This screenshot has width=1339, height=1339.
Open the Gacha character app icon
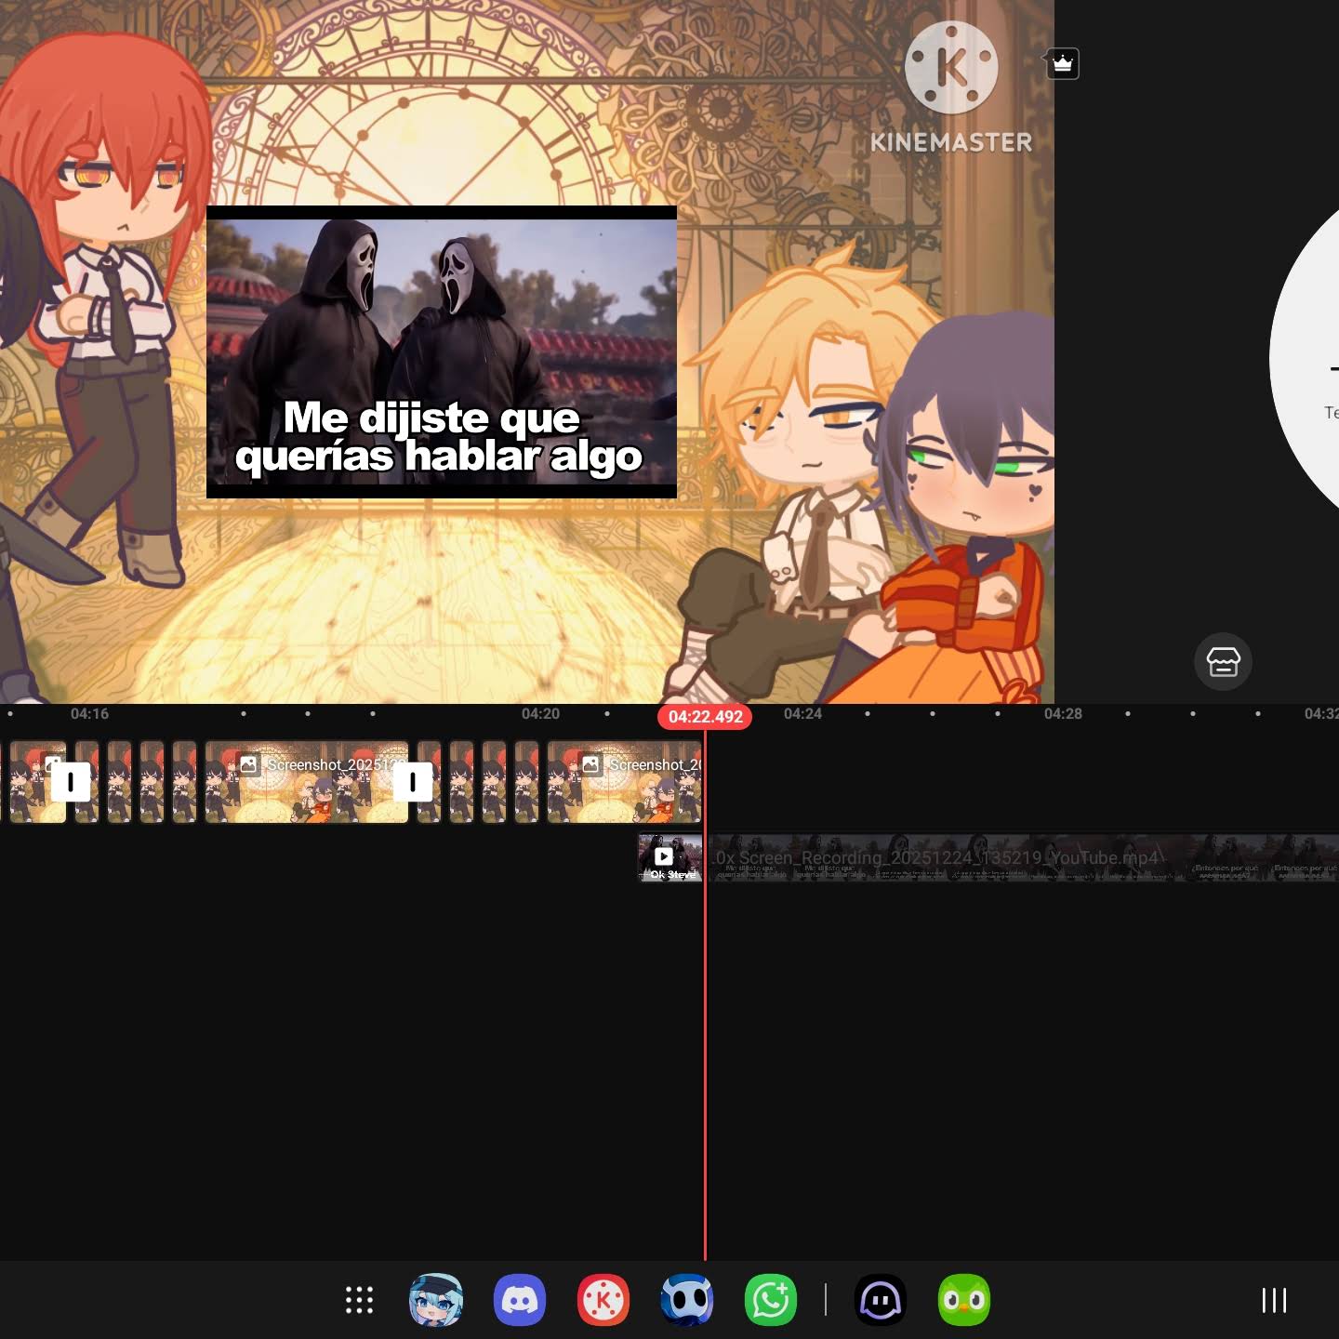tap(435, 1300)
